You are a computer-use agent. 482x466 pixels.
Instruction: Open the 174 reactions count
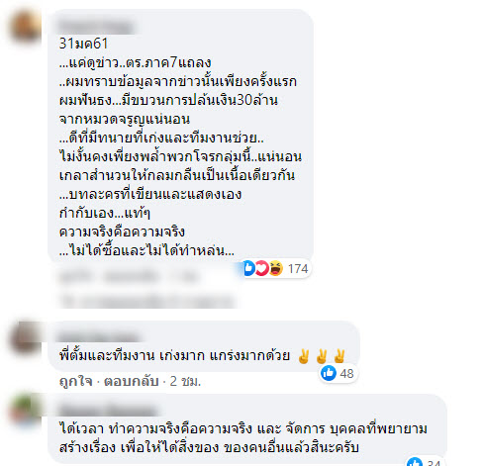click(x=298, y=269)
